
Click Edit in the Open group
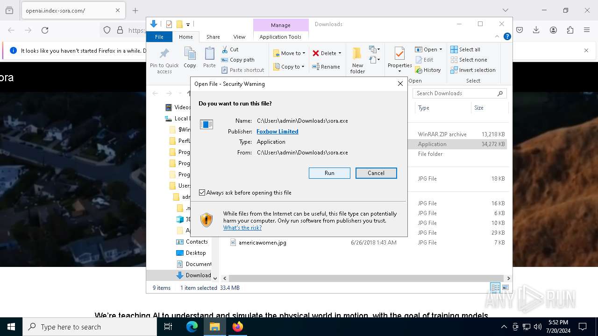pos(424,60)
